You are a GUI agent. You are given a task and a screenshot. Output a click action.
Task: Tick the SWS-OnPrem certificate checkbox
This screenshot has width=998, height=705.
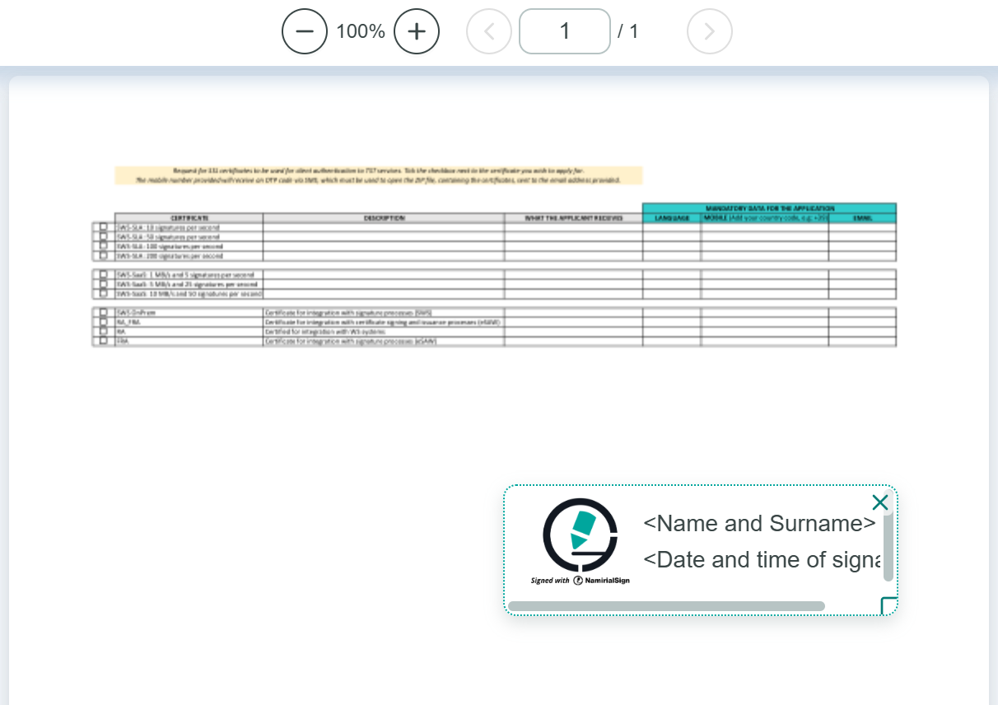tap(104, 313)
